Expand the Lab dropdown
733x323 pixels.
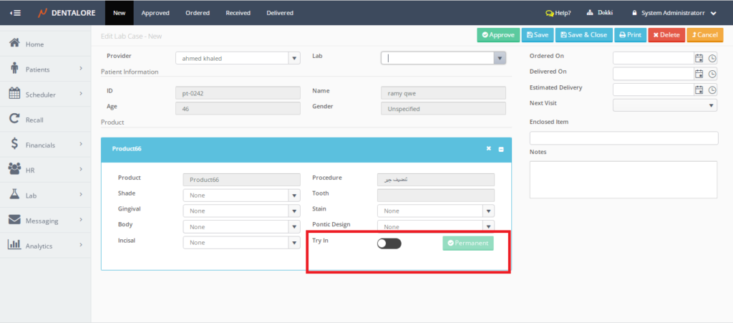[x=500, y=59]
